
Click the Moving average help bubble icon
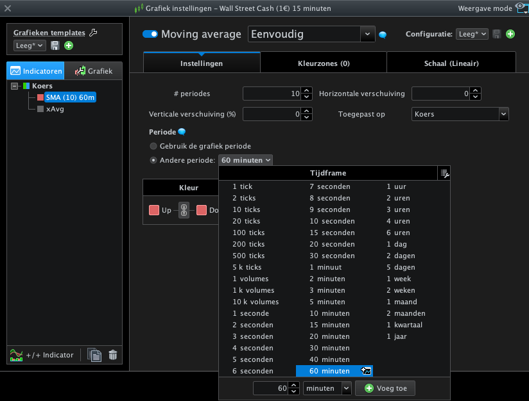pyautogui.click(x=383, y=35)
